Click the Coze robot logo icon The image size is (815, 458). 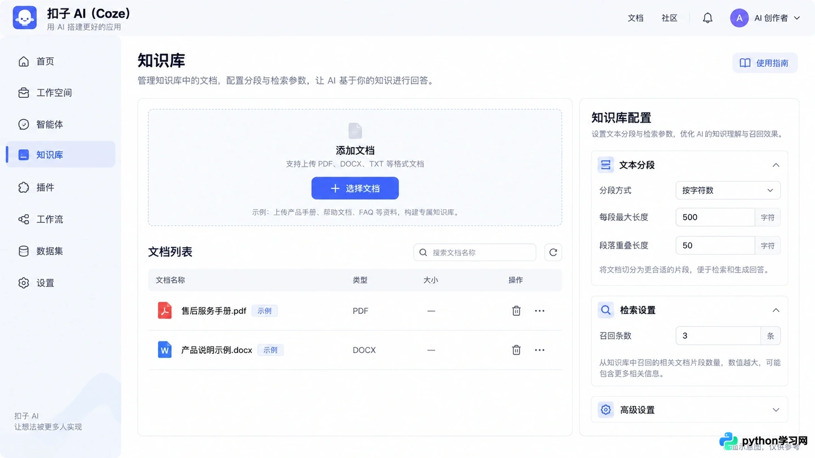click(24, 18)
